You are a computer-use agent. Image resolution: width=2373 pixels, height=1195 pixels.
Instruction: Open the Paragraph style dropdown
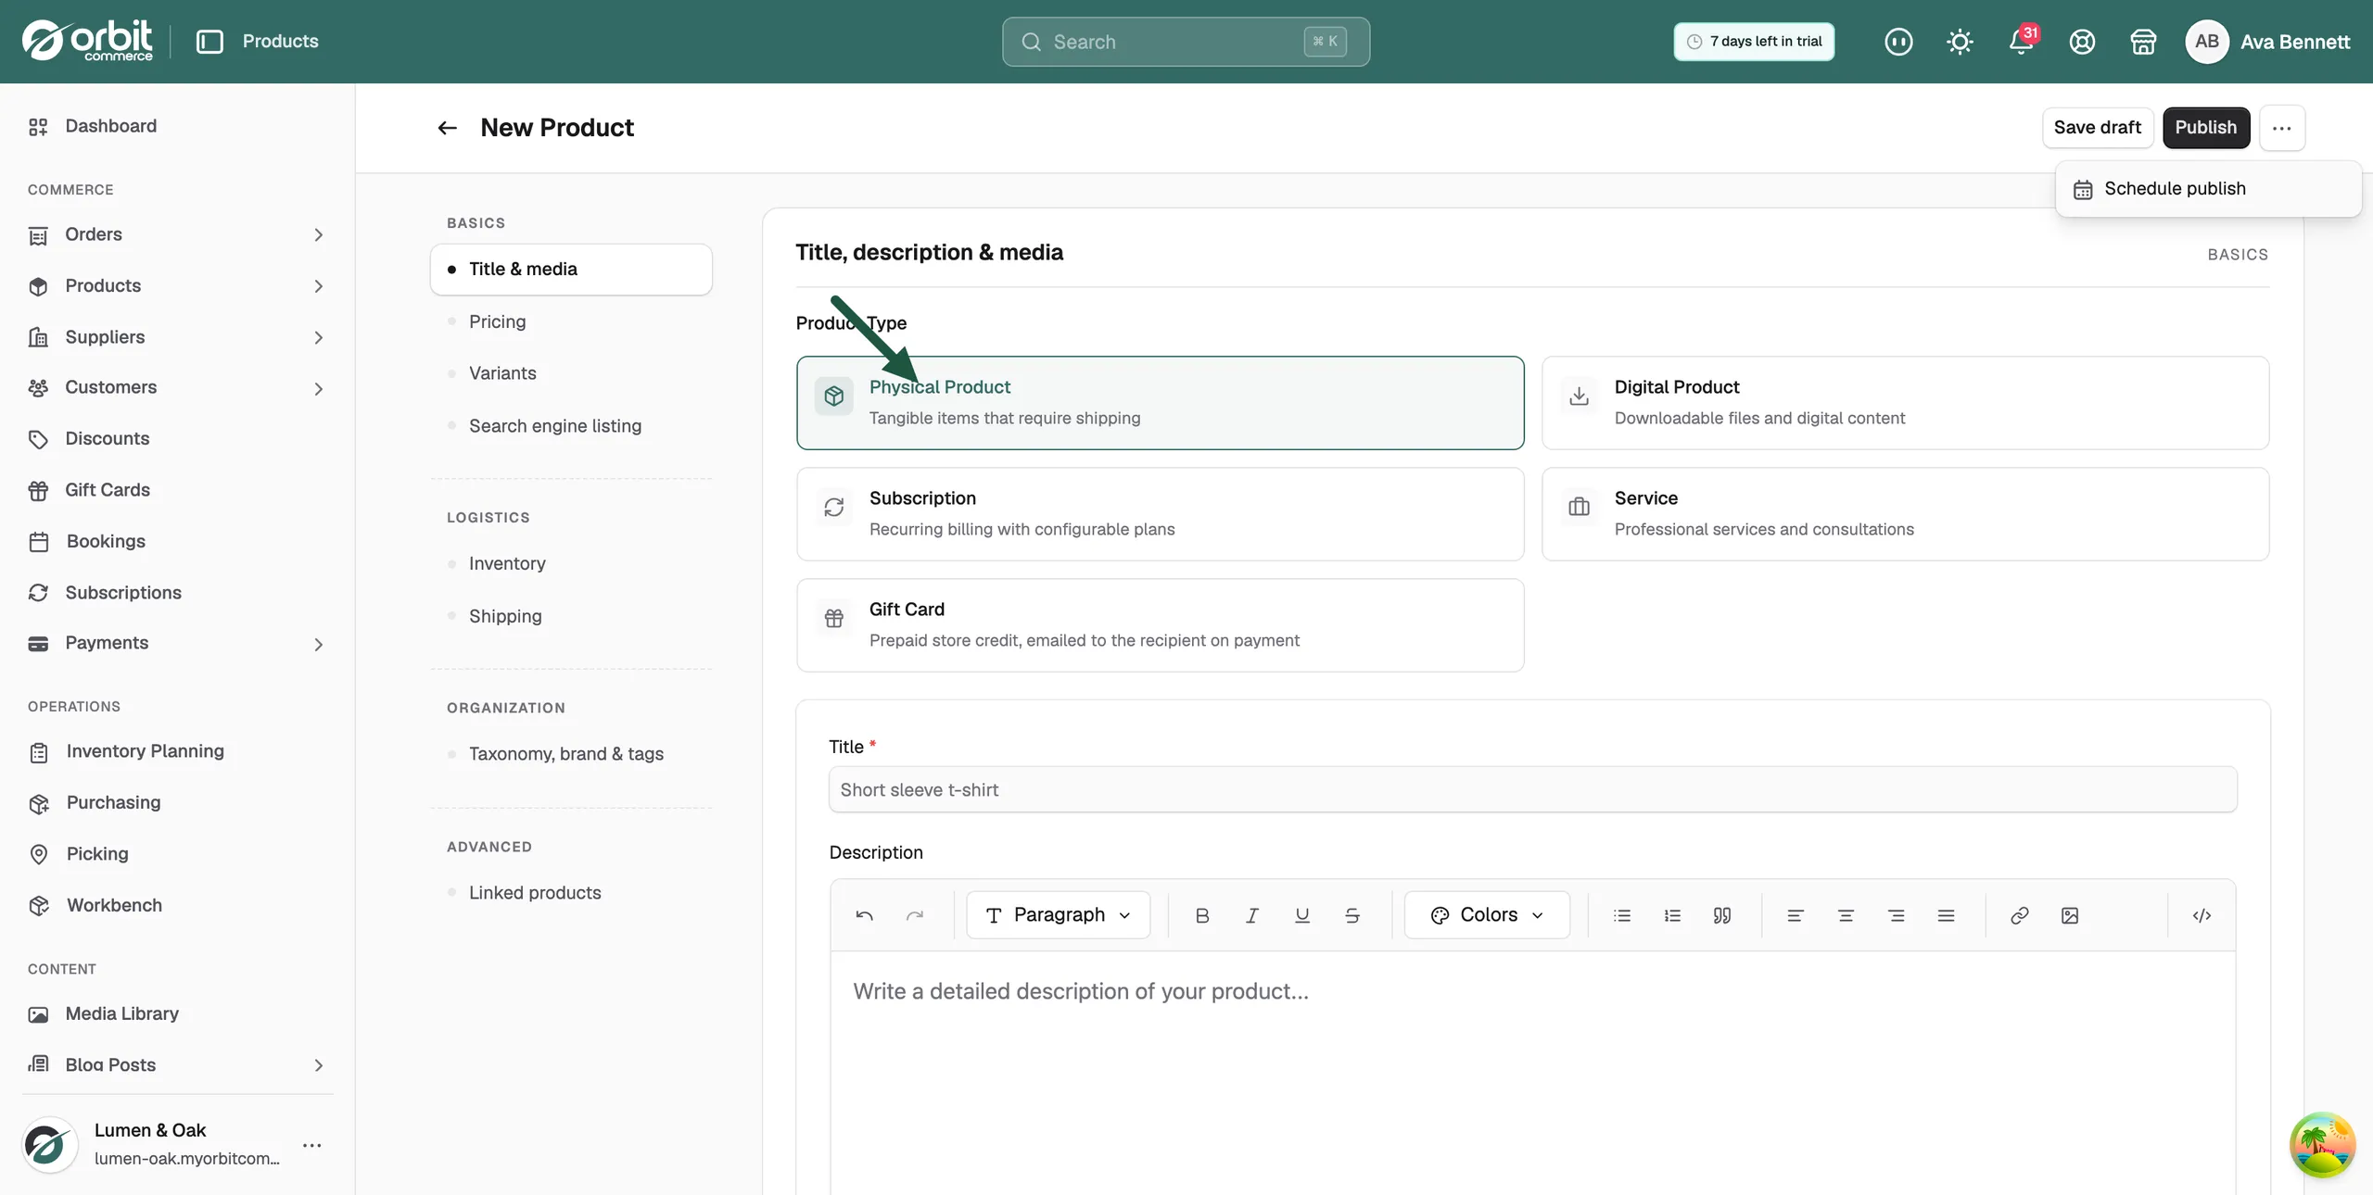click(x=1058, y=915)
